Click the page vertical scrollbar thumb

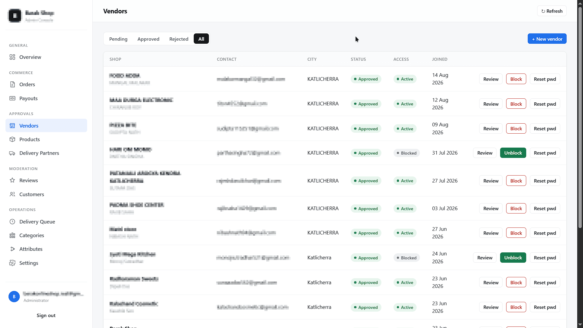pos(580,118)
